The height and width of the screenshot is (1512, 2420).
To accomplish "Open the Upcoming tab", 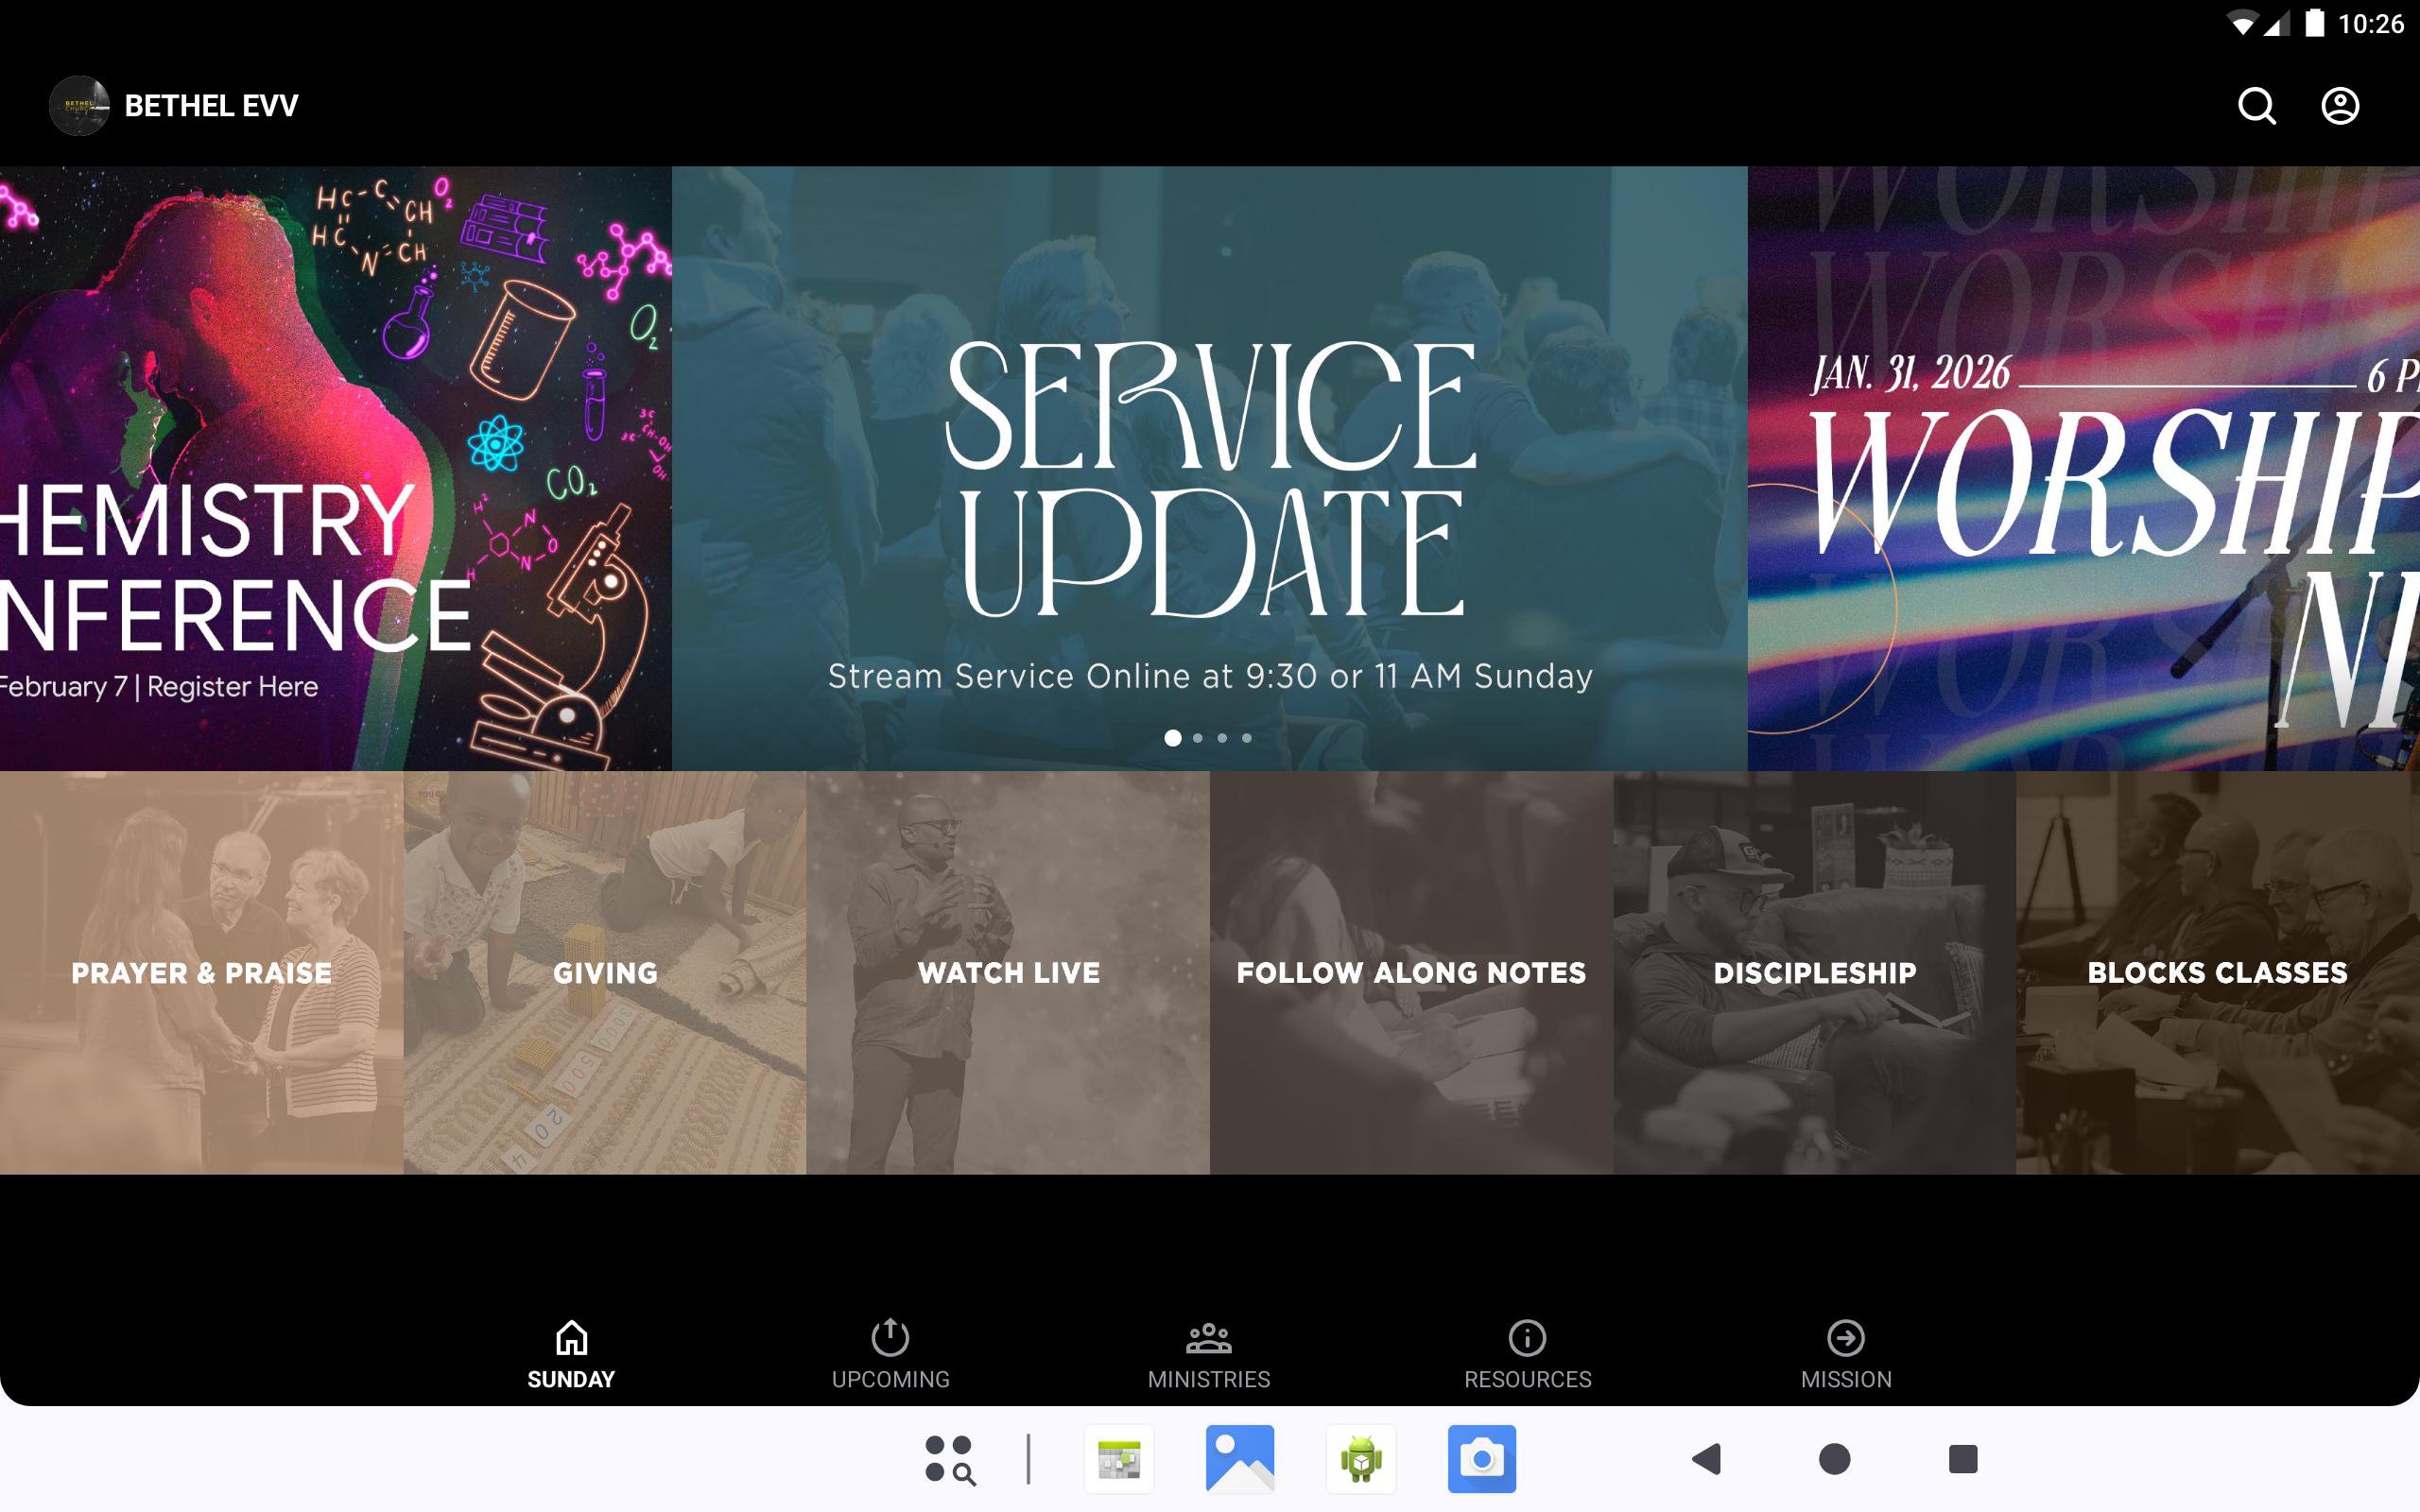I will pyautogui.click(x=890, y=1354).
